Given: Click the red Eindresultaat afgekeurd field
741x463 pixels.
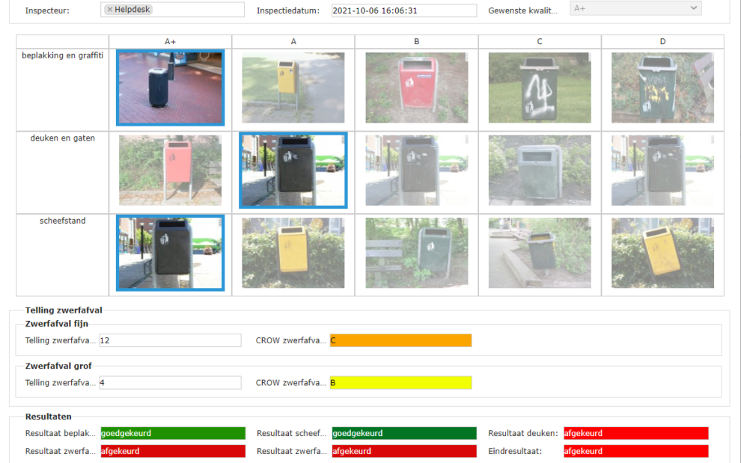Looking at the screenshot, I should point(635,451).
